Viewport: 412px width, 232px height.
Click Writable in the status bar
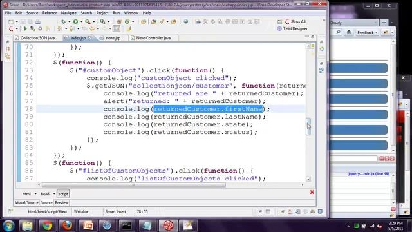pyautogui.click(x=81, y=211)
